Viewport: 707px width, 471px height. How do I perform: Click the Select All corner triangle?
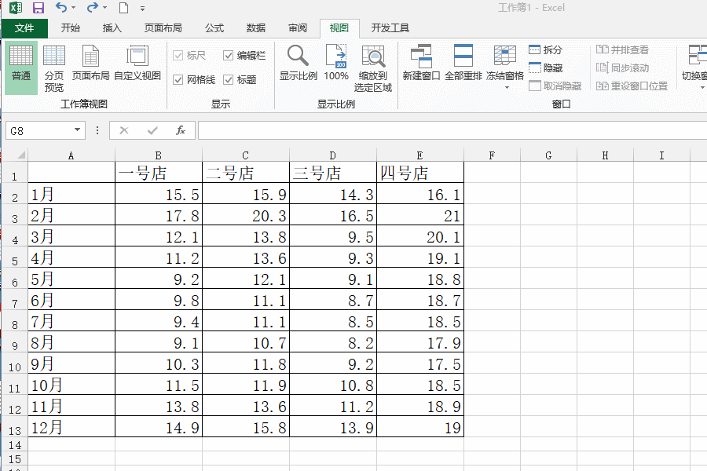point(20,155)
